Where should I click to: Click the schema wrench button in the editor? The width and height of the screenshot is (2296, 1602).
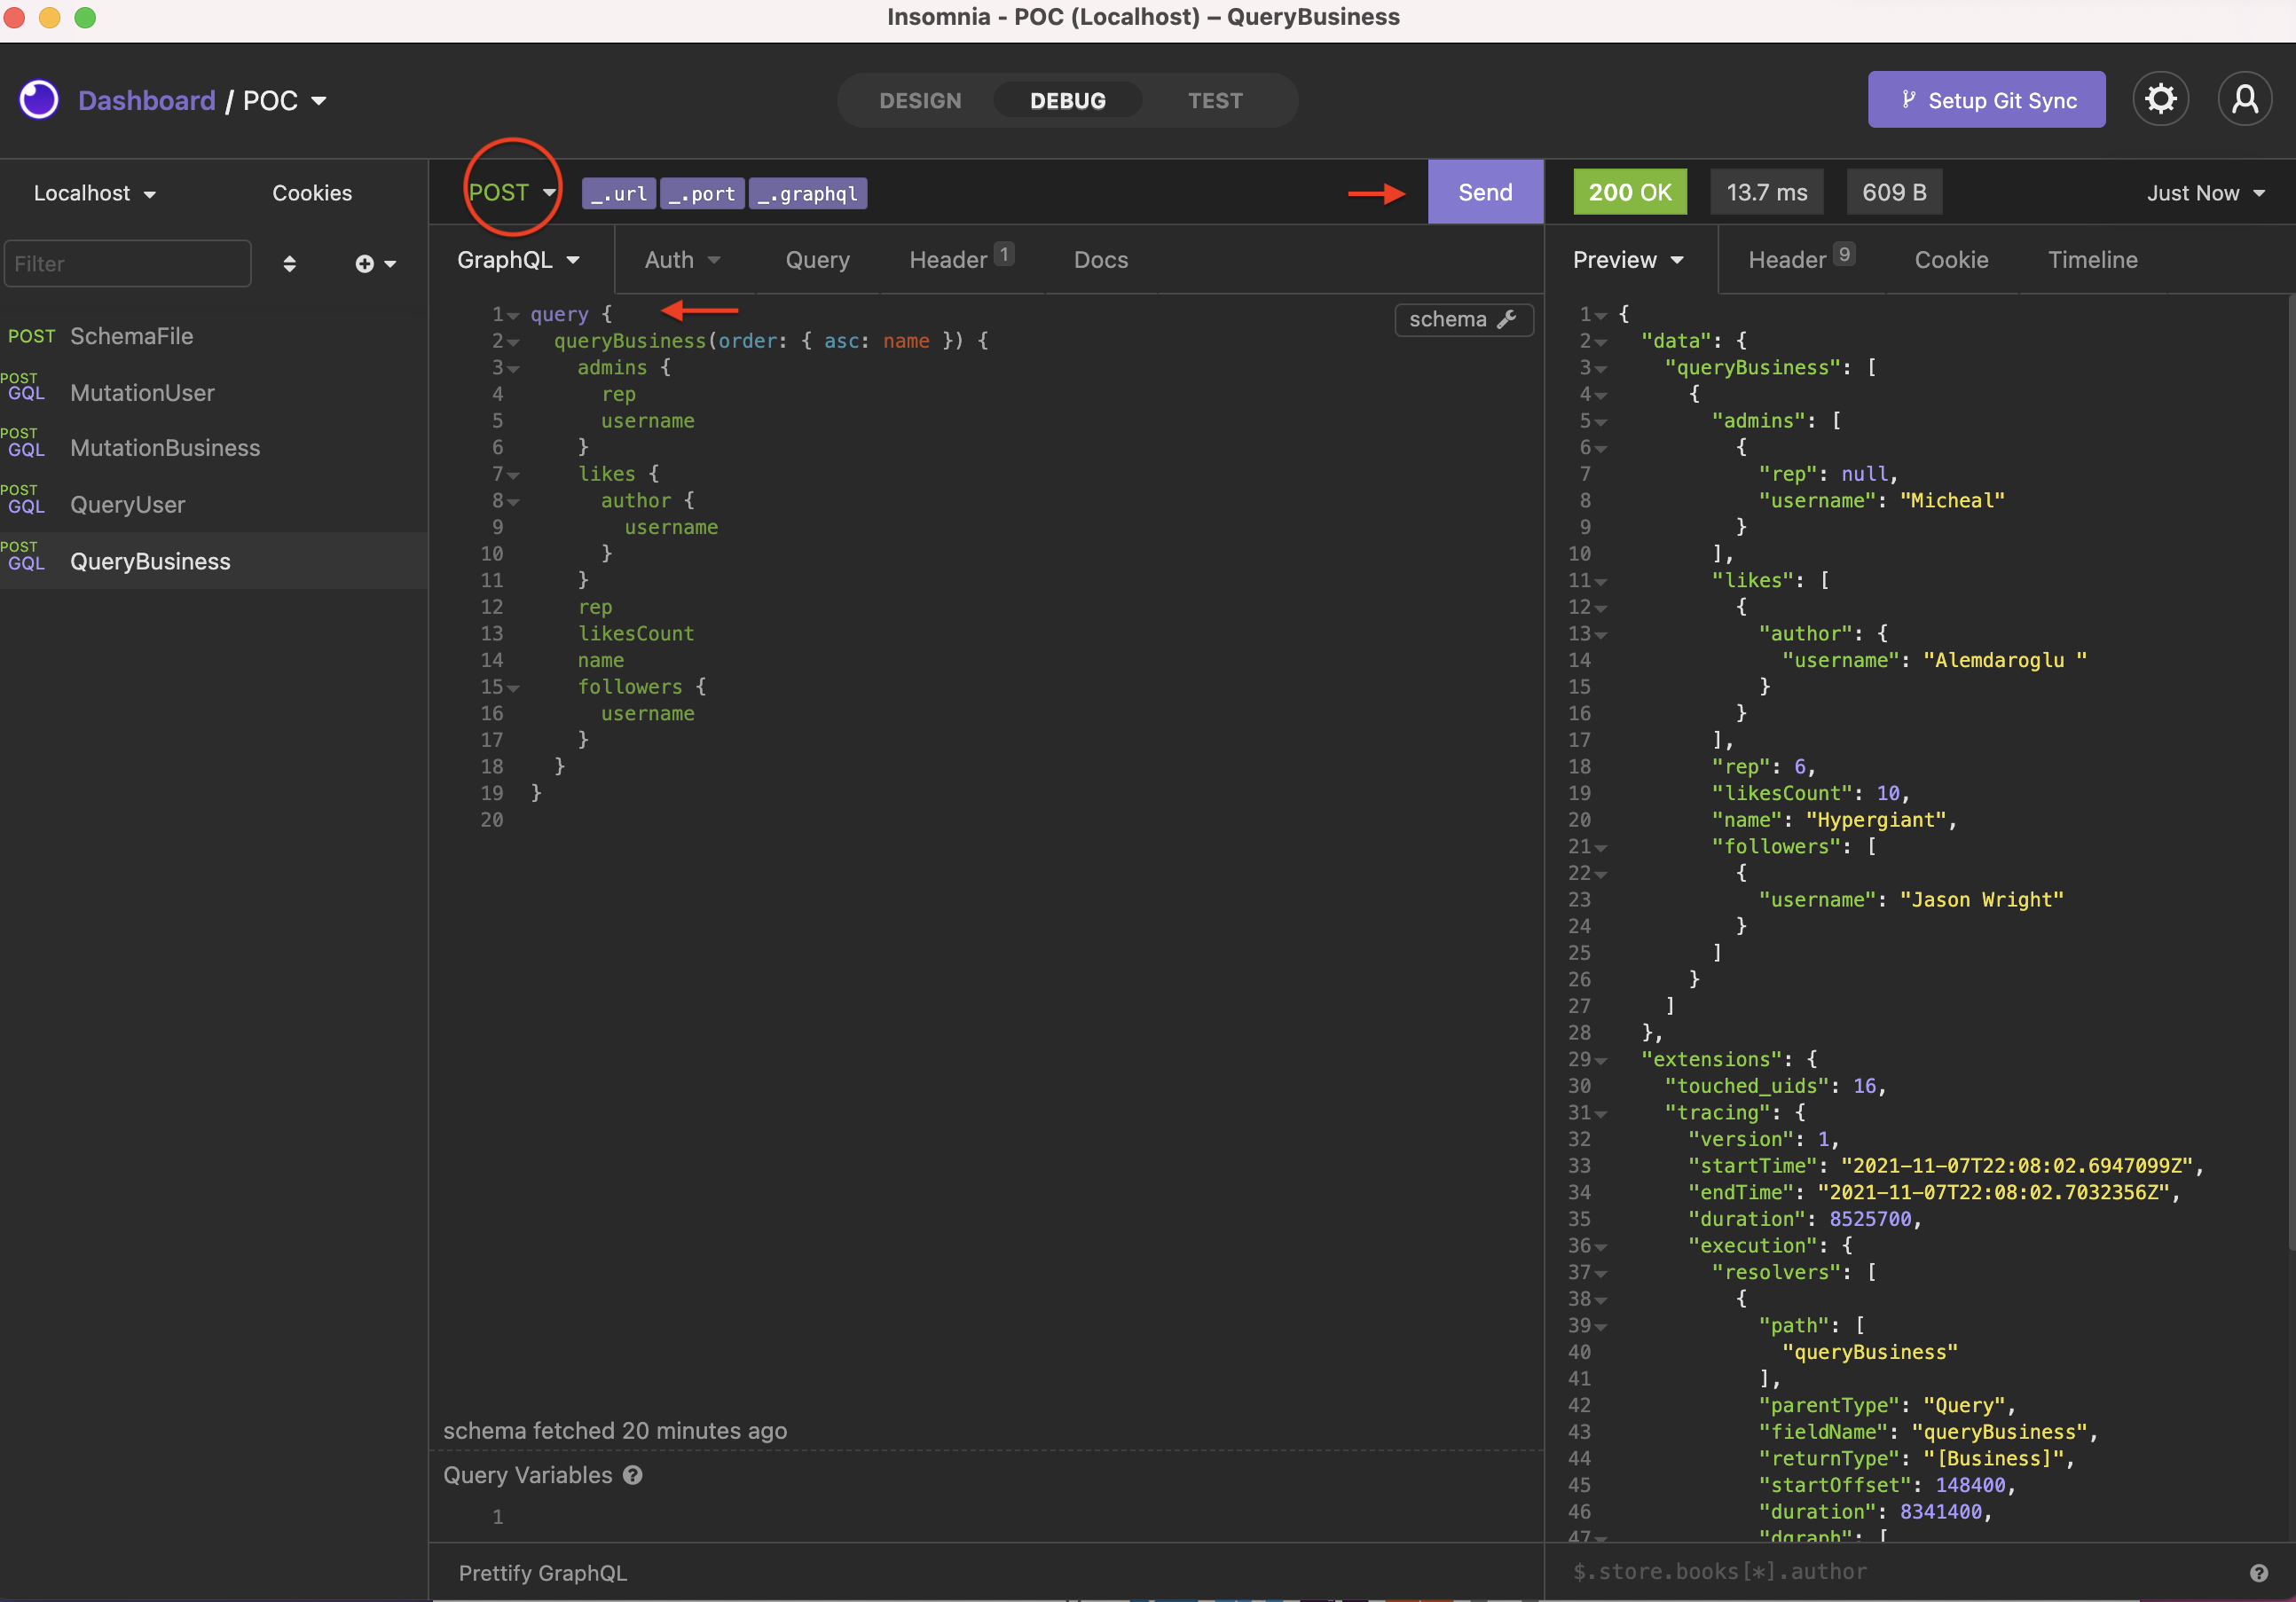(1462, 319)
